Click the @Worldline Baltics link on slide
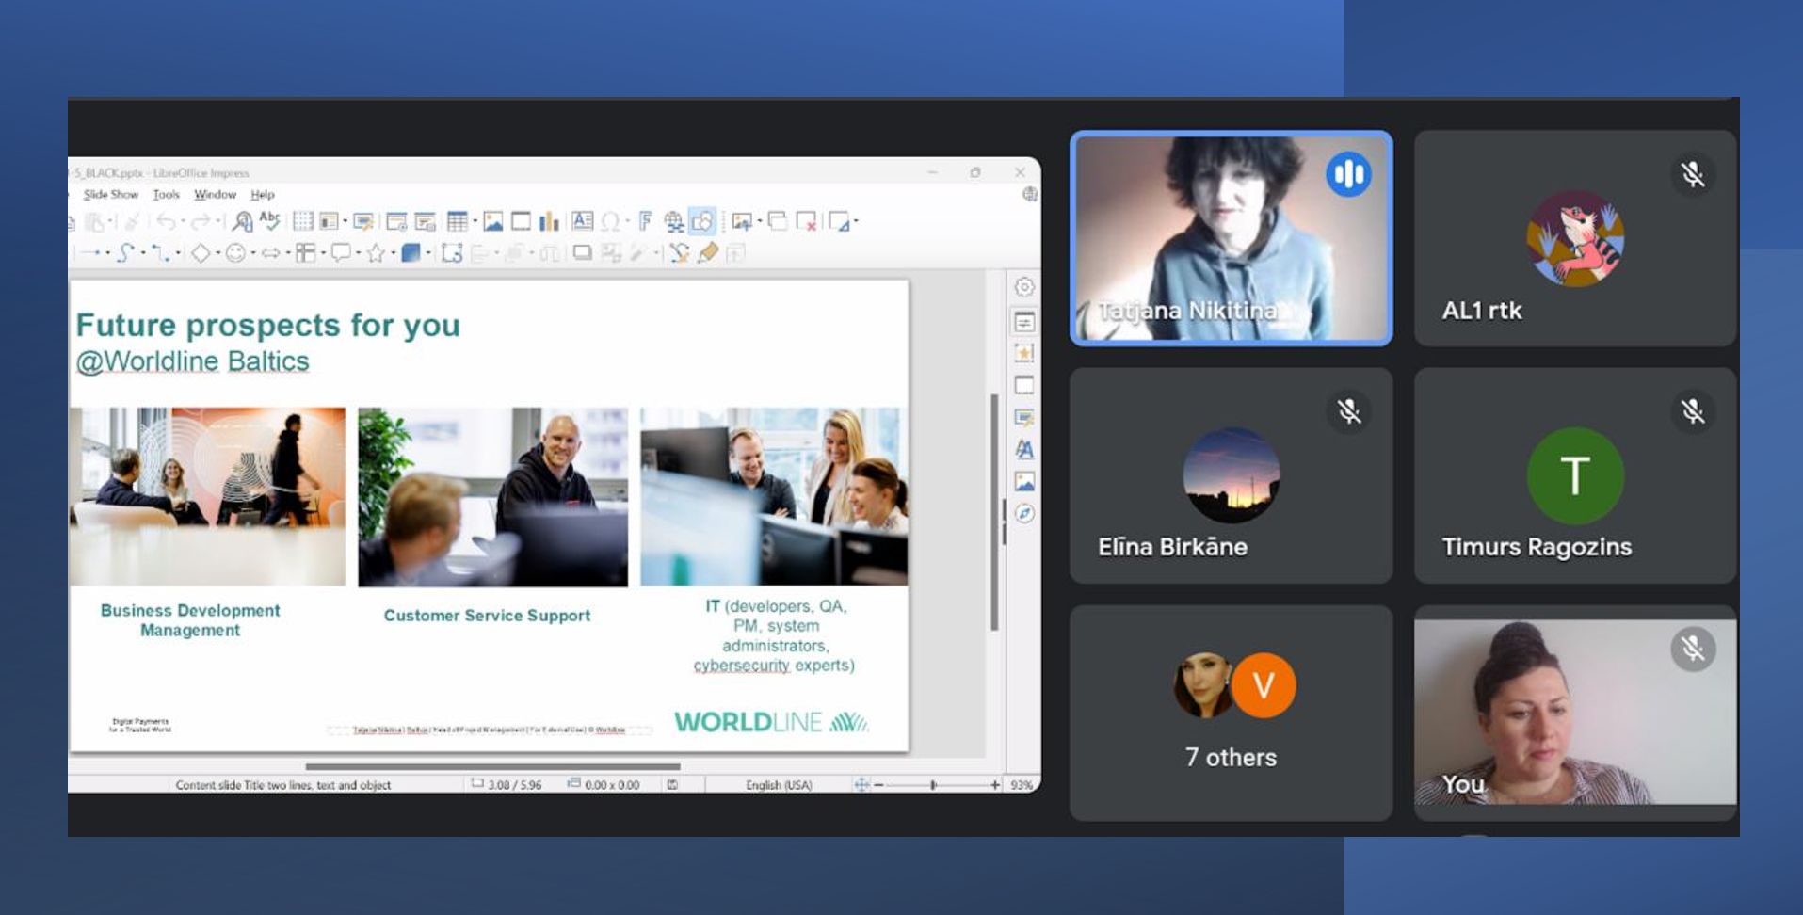Viewport: 1803px width, 915px height. click(192, 361)
